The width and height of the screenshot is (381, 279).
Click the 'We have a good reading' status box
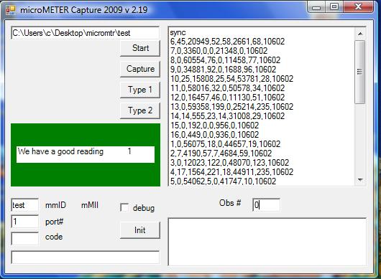[x=86, y=154]
